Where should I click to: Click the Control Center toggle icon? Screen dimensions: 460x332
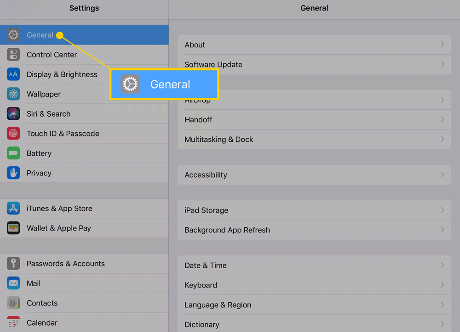13,55
